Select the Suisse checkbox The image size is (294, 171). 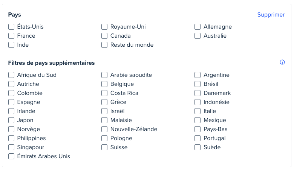[x=104, y=147]
